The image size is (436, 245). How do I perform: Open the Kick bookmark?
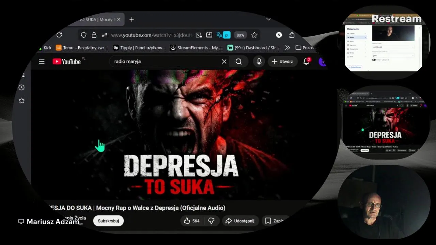(45, 48)
